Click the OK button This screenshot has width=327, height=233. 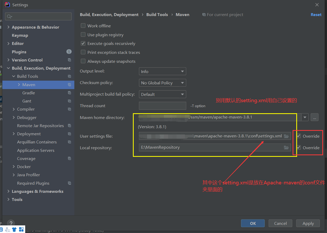(253, 223)
